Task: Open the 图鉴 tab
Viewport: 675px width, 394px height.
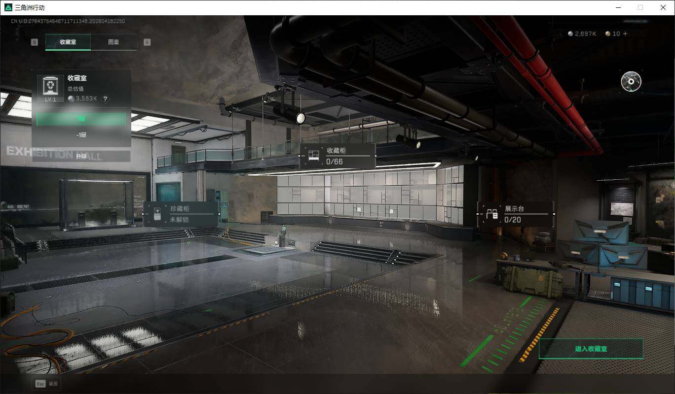Action: (x=113, y=42)
